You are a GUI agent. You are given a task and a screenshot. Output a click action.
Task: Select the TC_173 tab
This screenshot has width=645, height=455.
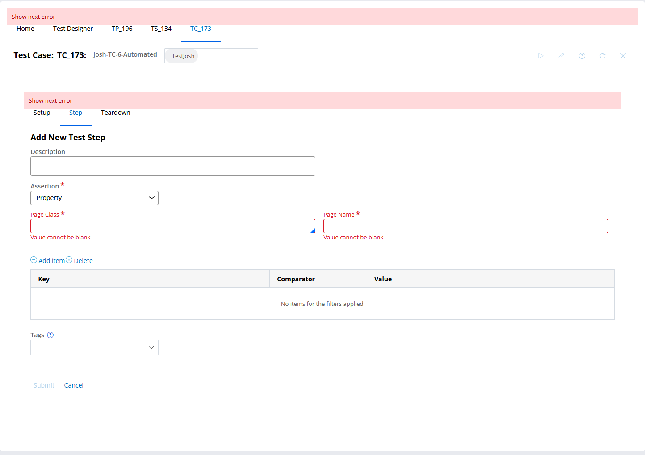pyautogui.click(x=201, y=29)
